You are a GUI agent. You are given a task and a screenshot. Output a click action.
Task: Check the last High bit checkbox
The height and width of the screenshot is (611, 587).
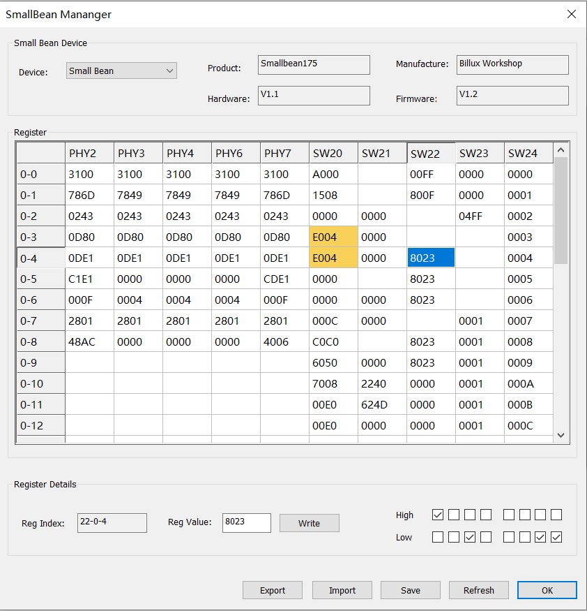(x=556, y=515)
